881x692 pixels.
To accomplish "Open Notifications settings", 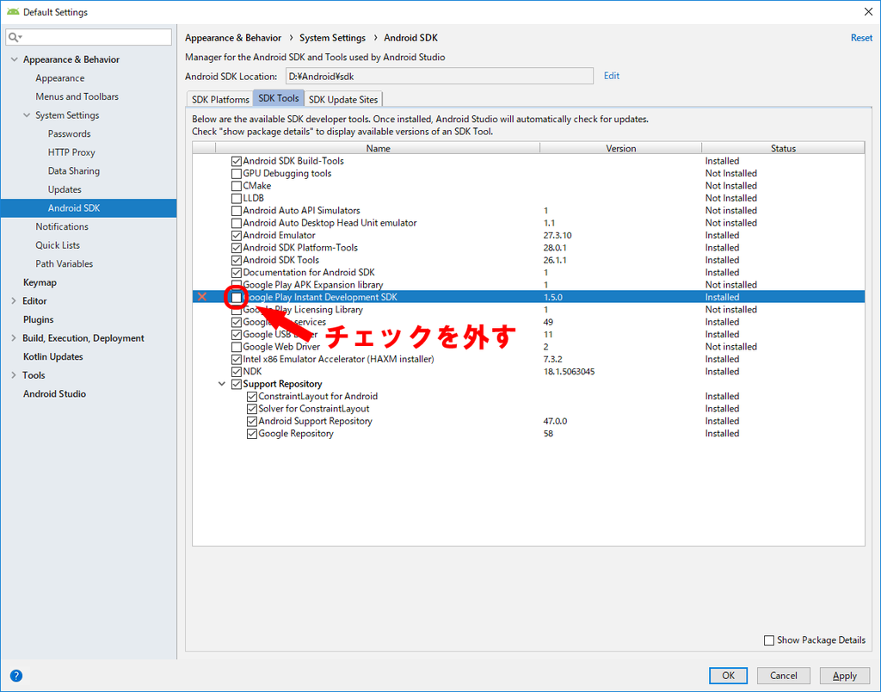I will 62,226.
